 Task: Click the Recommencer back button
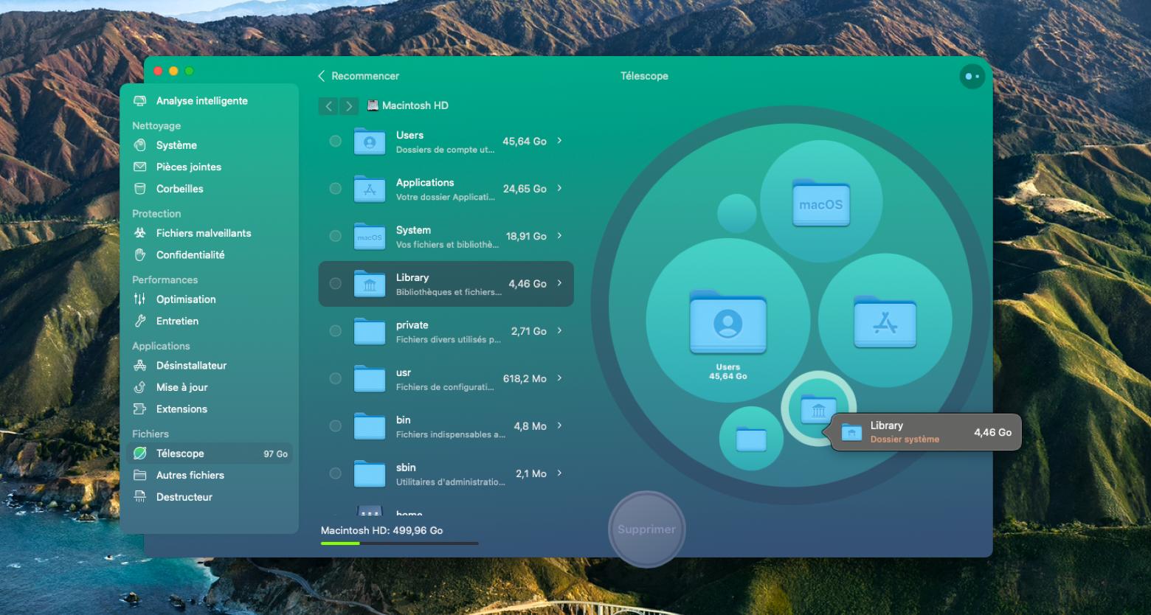pyautogui.click(x=359, y=76)
